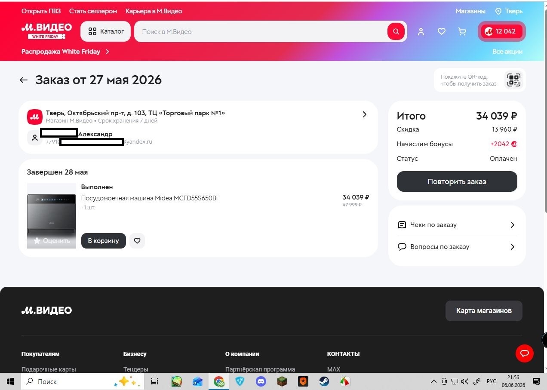This screenshot has width=547, height=390.
Task: Expand Чеки по заказу chevron
Action: coord(512,225)
